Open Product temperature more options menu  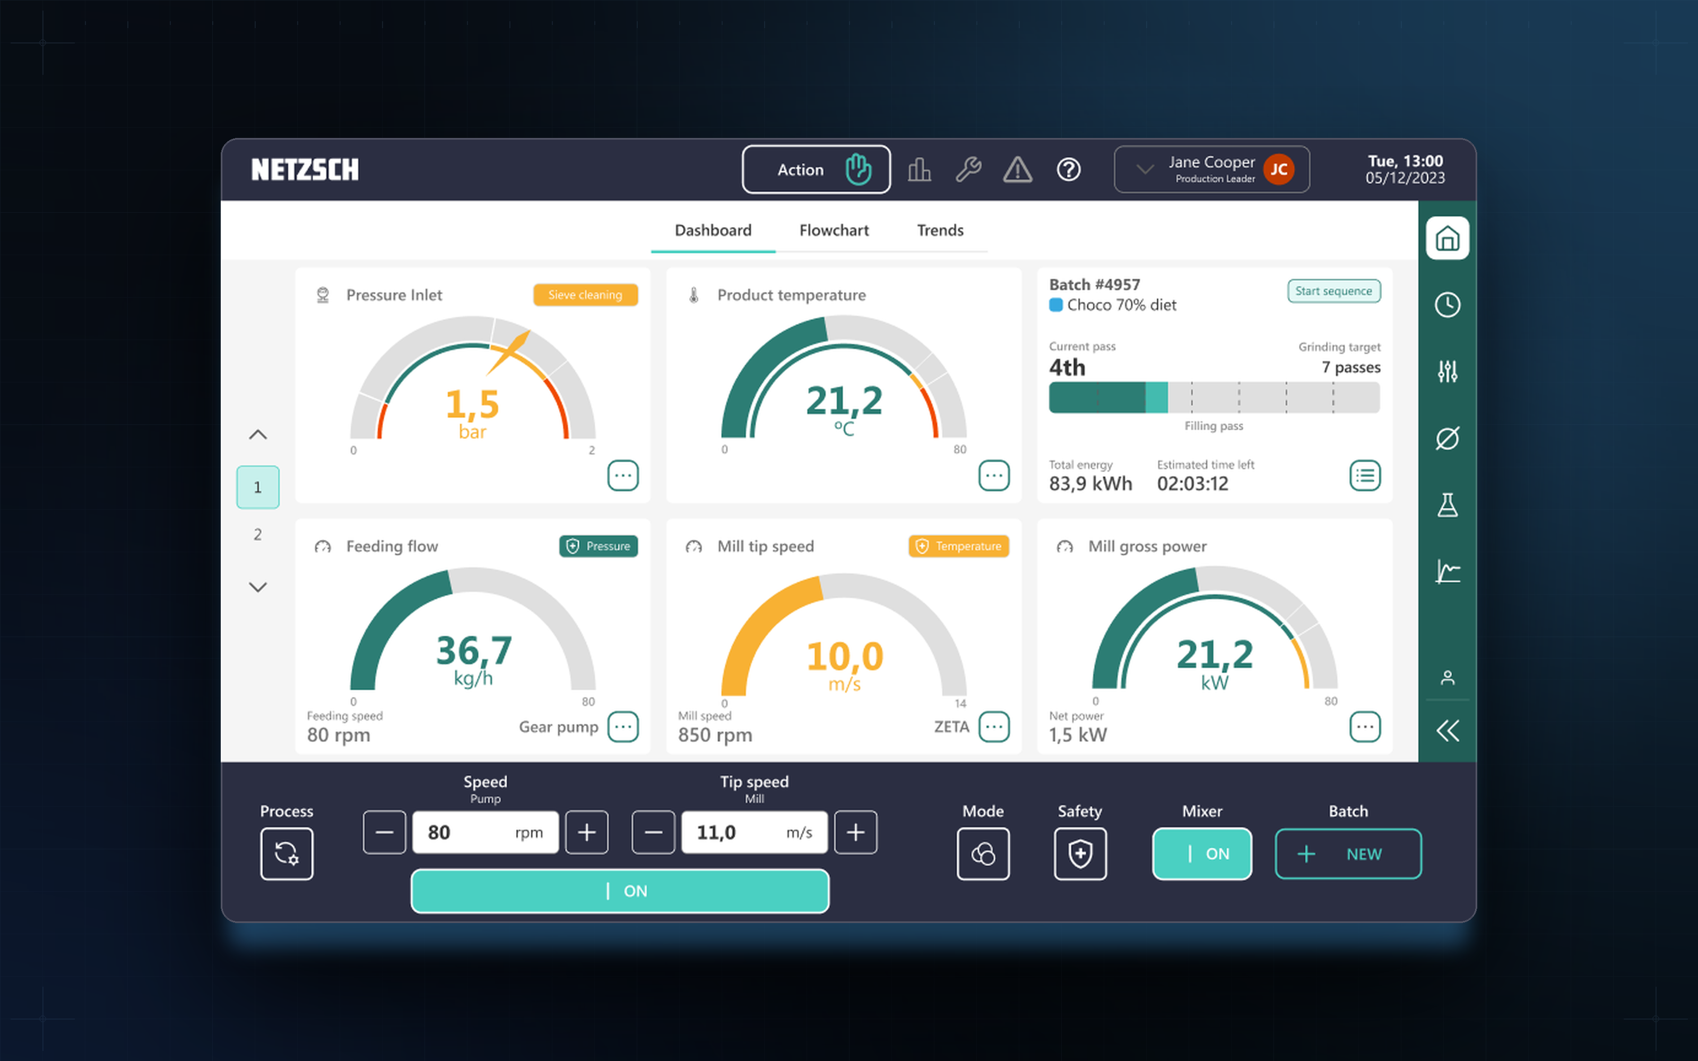[x=994, y=476]
